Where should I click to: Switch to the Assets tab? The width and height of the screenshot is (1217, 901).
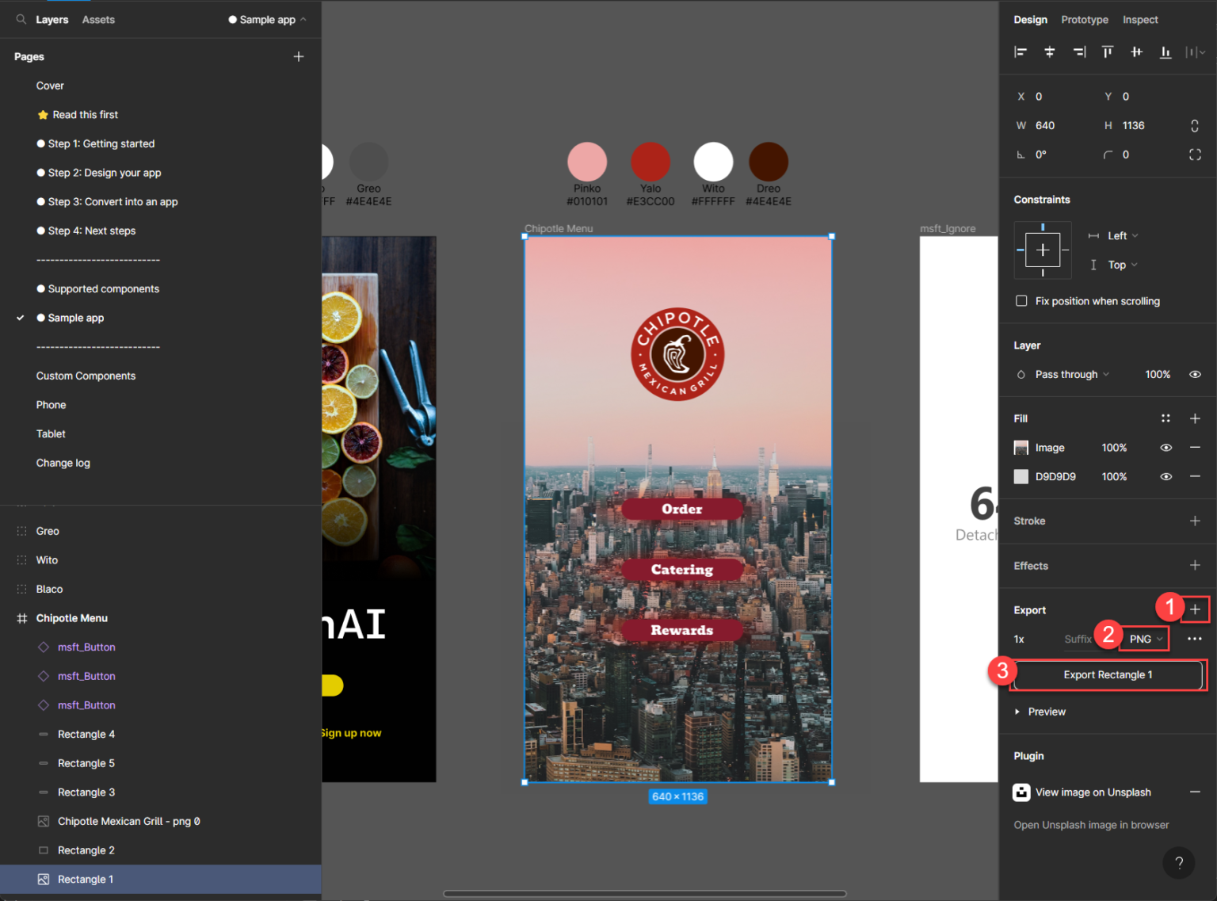click(98, 19)
